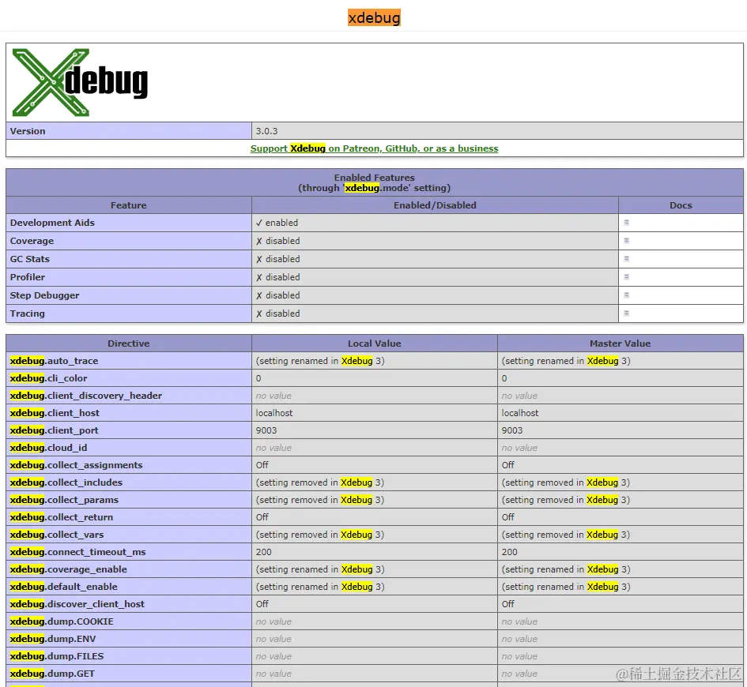Click disabled status in GC Stats row
The width and height of the screenshot is (747, 687).
pyautogui.click(x=277, y=259)
